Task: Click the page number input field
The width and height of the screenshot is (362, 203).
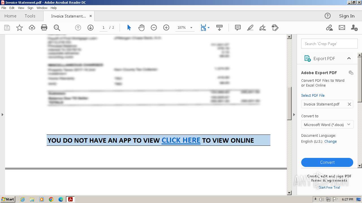Action: pos(104,28)
